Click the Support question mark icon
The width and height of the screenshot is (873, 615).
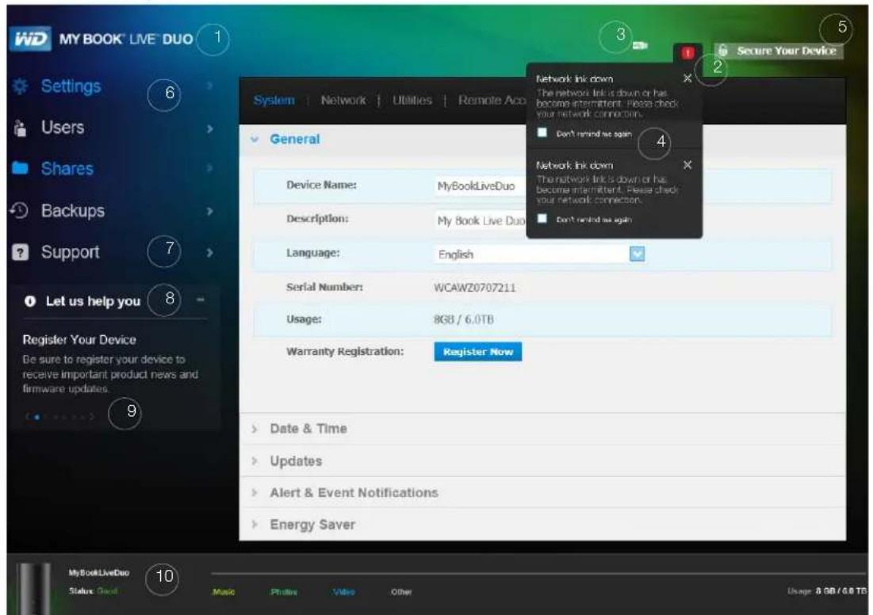pos(20,252)
